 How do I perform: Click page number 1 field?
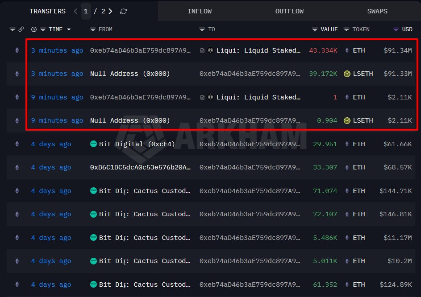tap(86, 11)
